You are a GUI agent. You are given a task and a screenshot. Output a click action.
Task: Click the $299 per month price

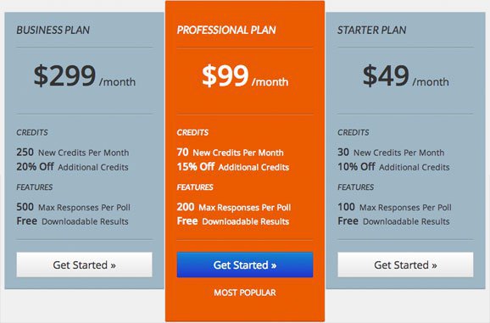[85, 76]
